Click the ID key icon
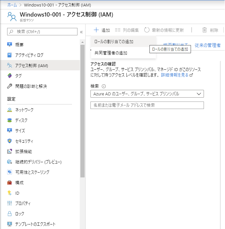Viewport: 225px width, 229px height. click(9, 193)
